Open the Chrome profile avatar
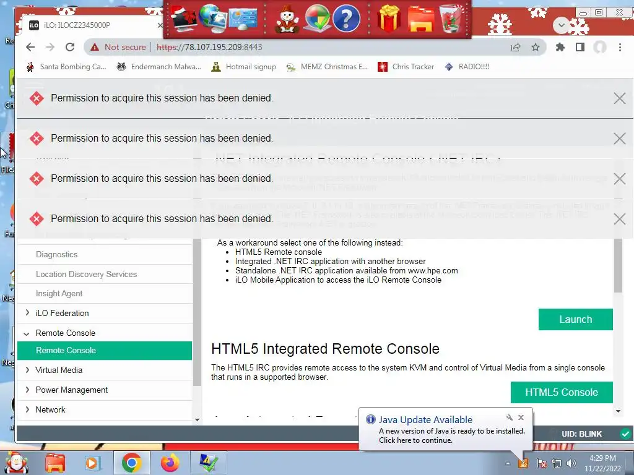 tap(599, 47)
